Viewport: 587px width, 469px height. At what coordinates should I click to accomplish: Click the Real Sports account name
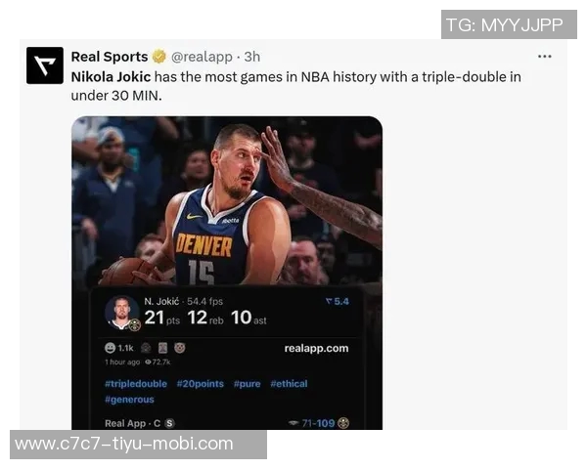click(110, 57)
